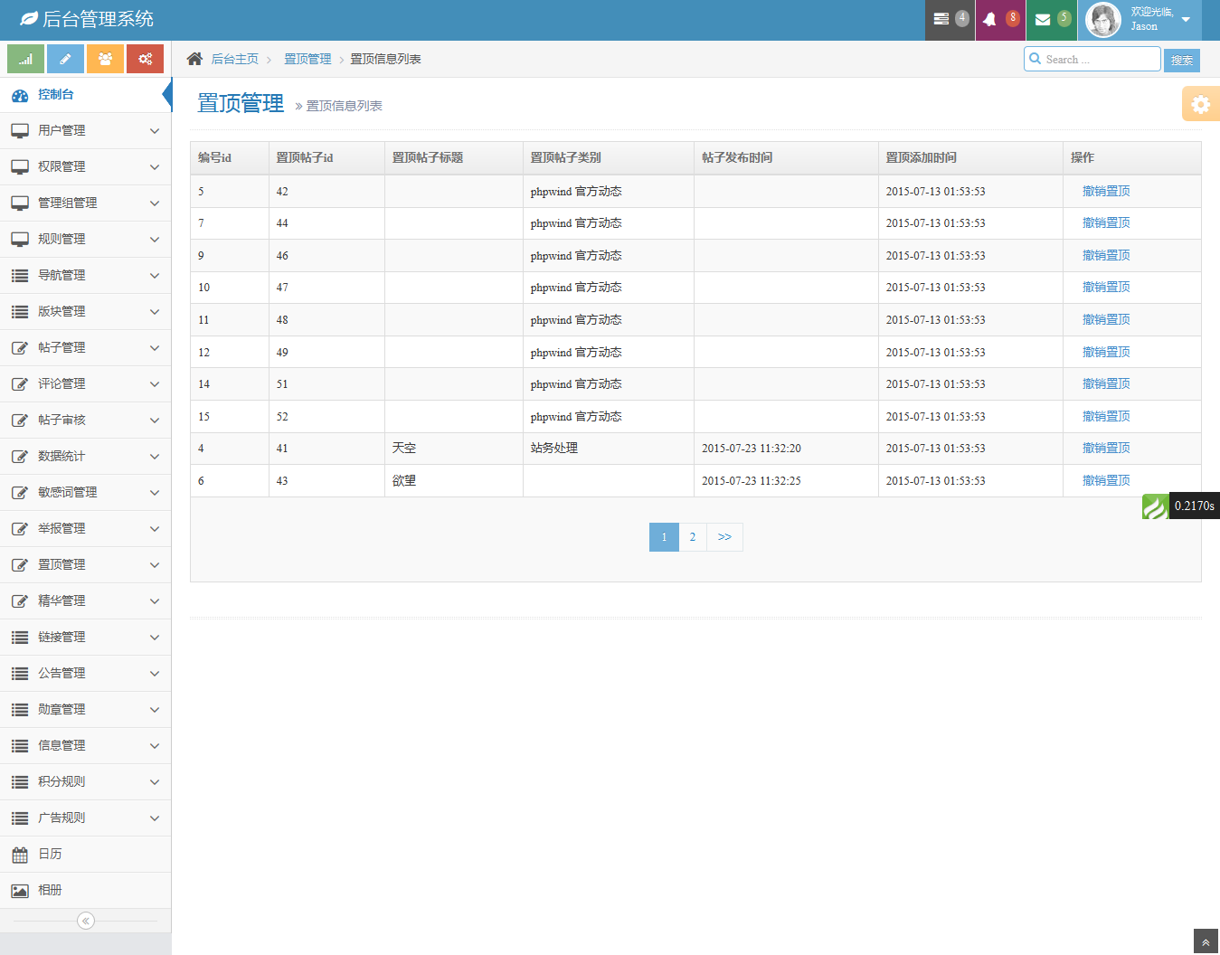Open the bell notifications icon
This screenshot has width=1220, height=955.
pyautogui.click(x=990, y=19)
